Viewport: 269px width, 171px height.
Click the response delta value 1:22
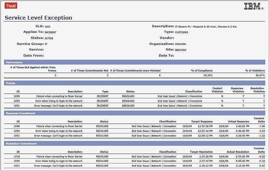(x=262, y=136)
